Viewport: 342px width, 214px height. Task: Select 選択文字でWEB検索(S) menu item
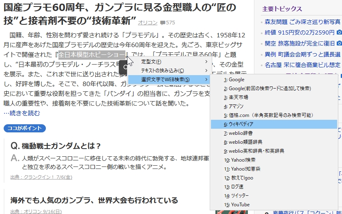pos(170,80)
